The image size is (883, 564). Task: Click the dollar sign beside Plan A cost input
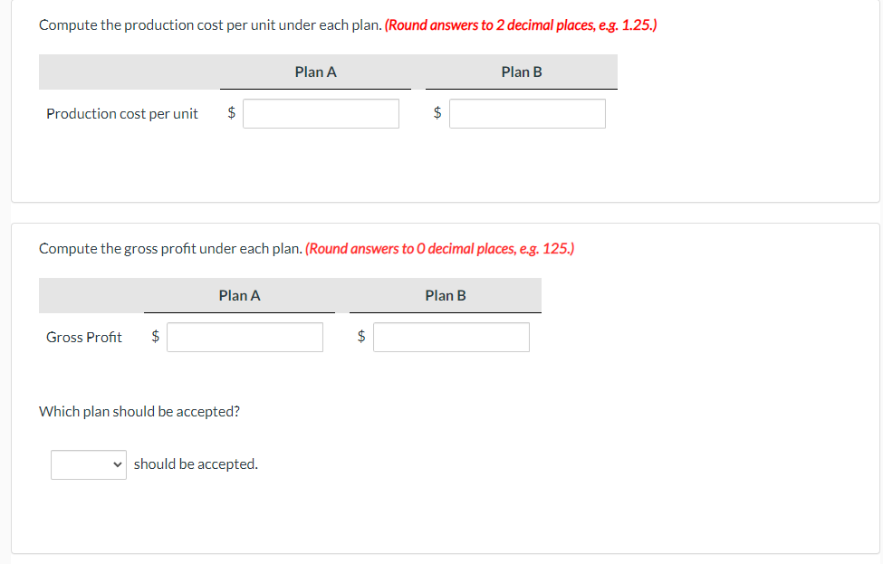230,113
